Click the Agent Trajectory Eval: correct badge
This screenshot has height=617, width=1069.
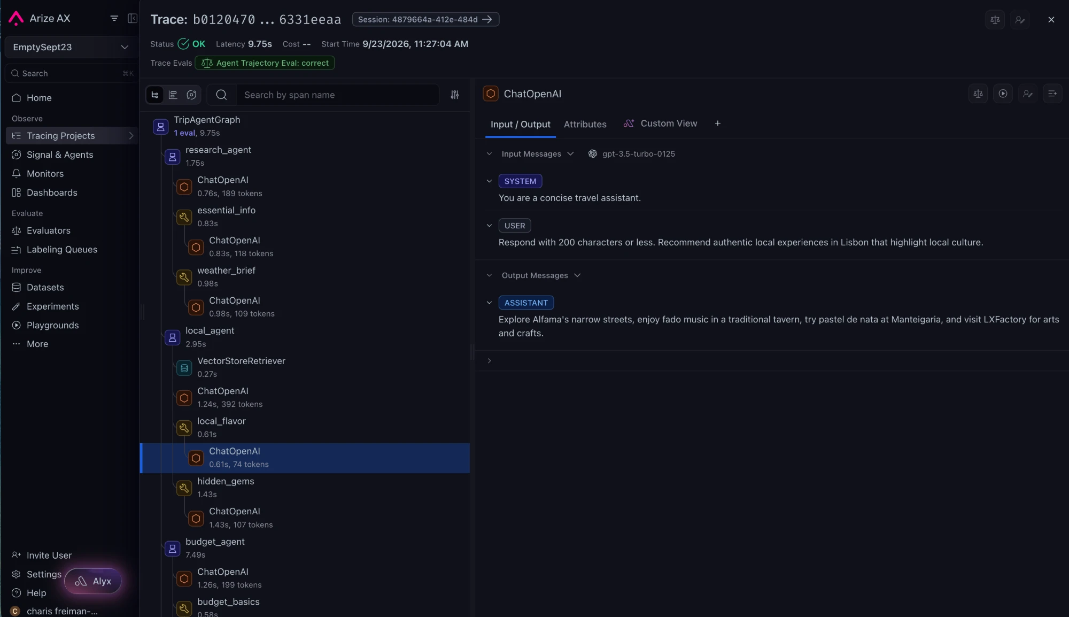pos(265,63)
